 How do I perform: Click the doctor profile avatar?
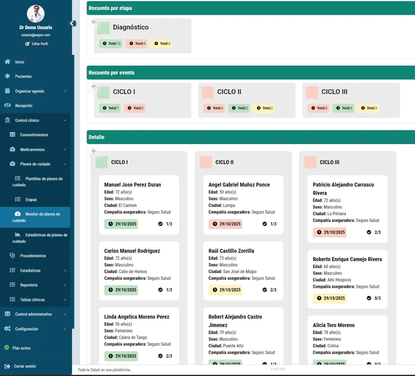(x=35, y=14)
